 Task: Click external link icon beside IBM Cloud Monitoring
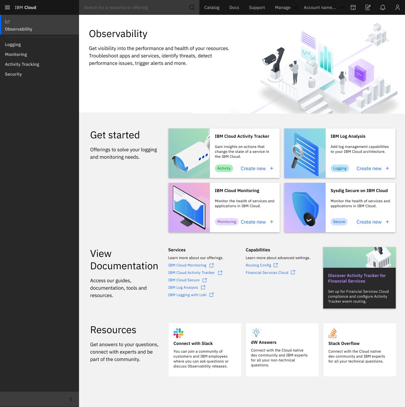coord(211,265)
